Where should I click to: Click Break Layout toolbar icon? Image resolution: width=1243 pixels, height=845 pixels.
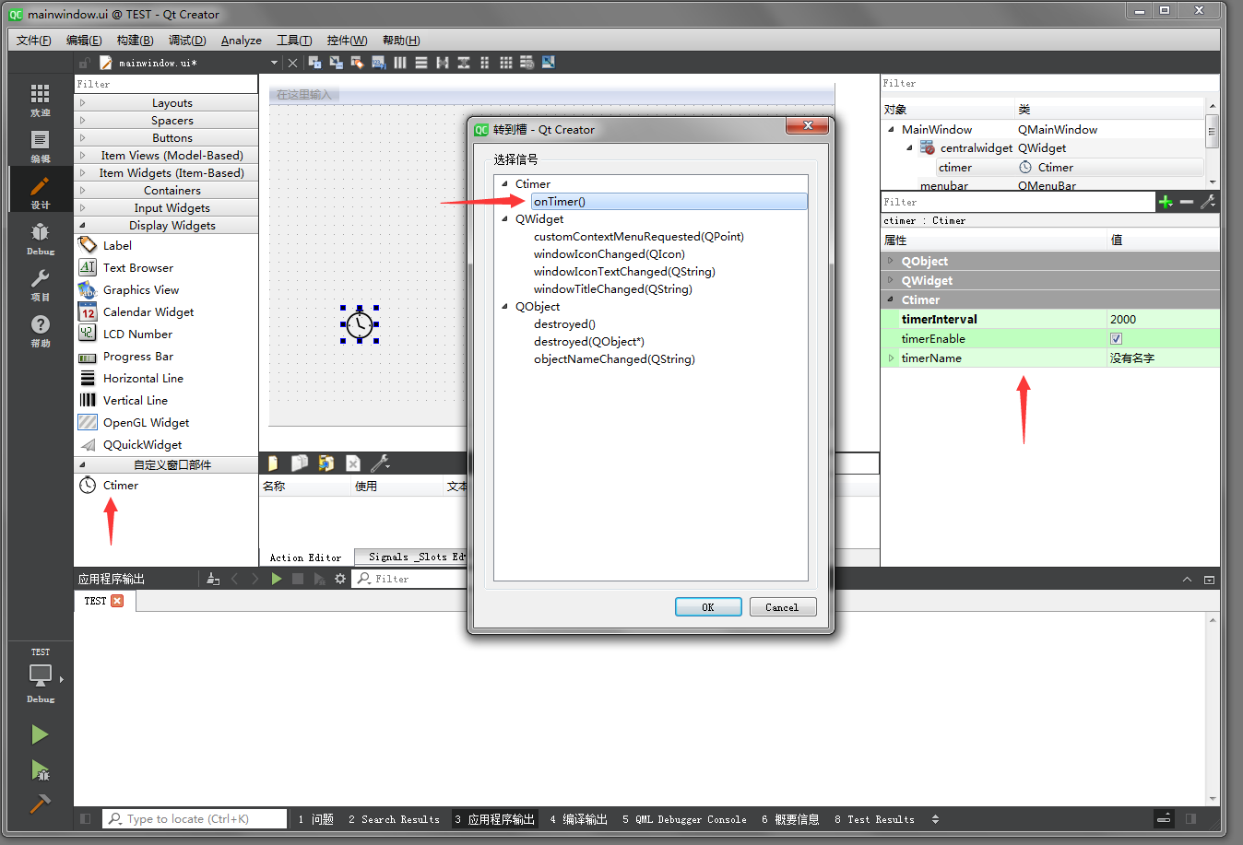527,63
